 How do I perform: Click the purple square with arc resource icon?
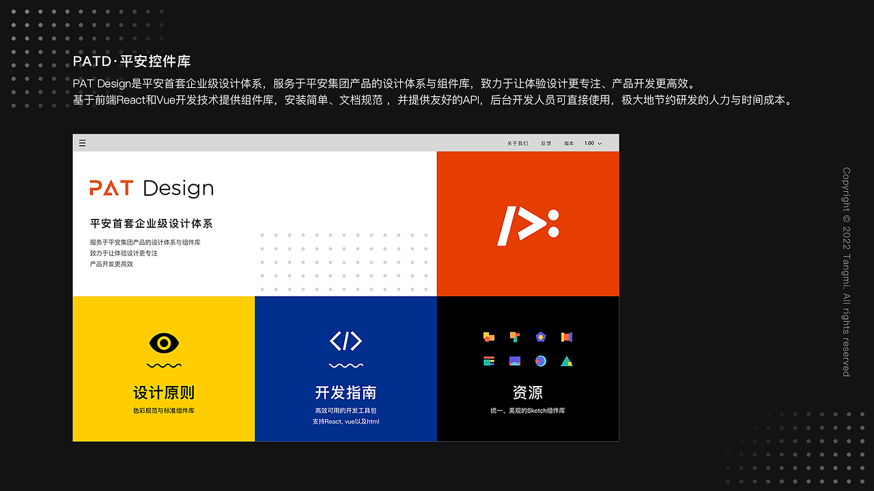515,361
